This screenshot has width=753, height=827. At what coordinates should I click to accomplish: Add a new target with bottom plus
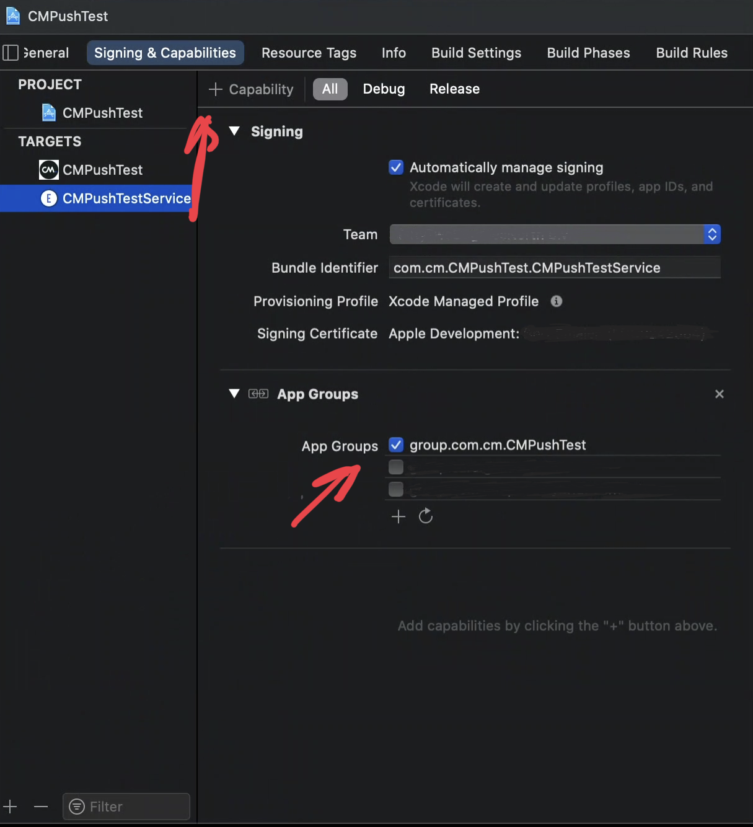click(x=11, y=807)
